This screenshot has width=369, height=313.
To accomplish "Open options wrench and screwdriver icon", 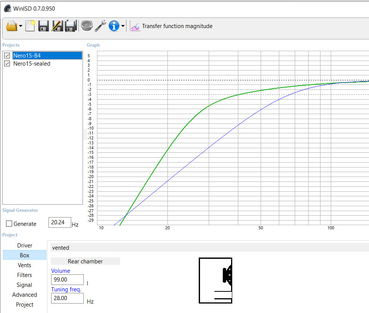I will pyautogui.click(x=100, y=26).
